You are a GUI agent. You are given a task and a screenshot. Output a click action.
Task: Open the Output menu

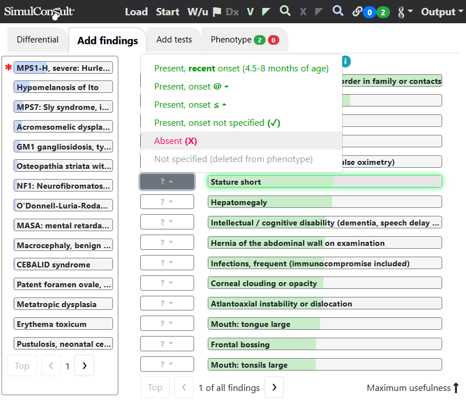tap(442, 12)
